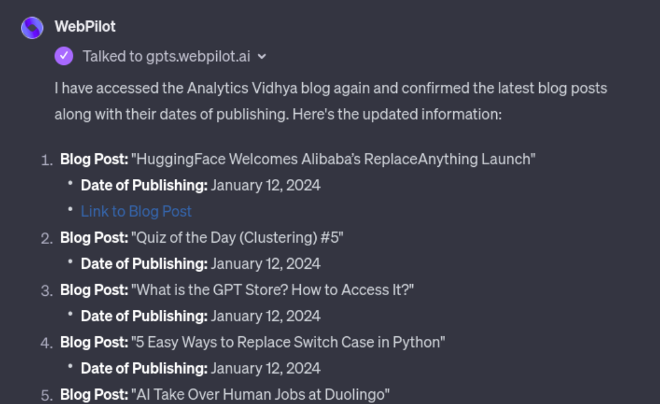Click list number 1 marker
Viewport: 660px width, 404px height.
(x=47, y=161)
